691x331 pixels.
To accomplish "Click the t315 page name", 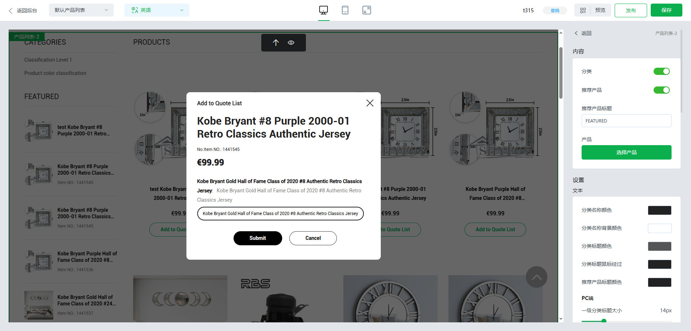I will [x=528, y=10].
